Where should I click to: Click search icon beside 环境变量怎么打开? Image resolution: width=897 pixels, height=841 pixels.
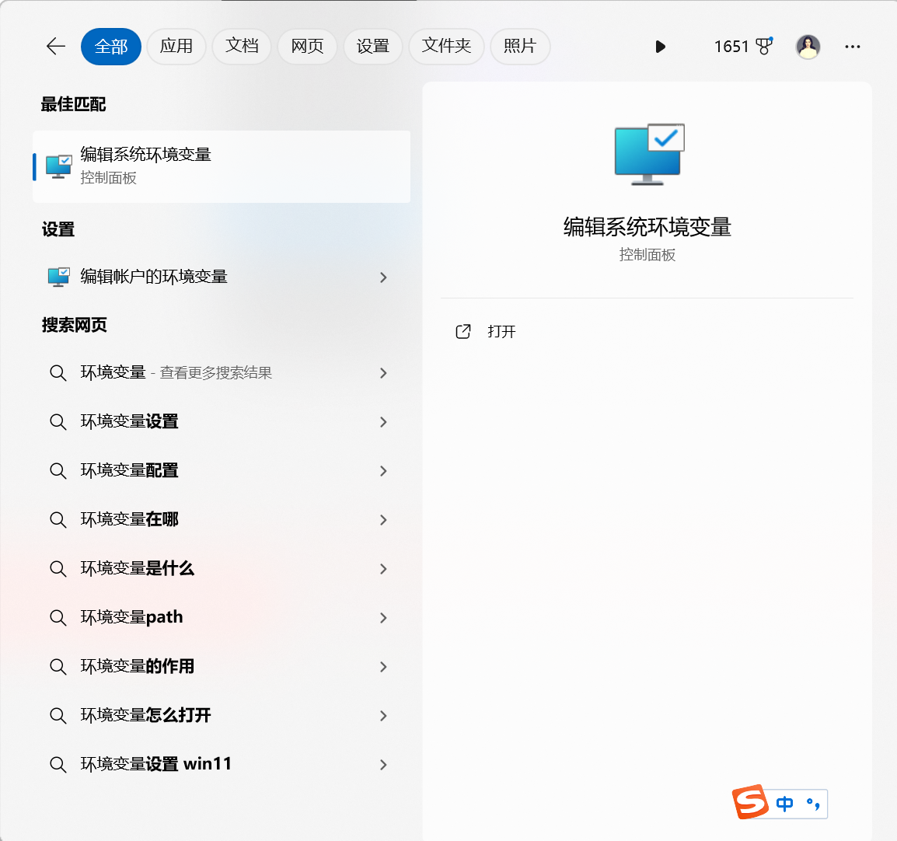tap(58, 715)
